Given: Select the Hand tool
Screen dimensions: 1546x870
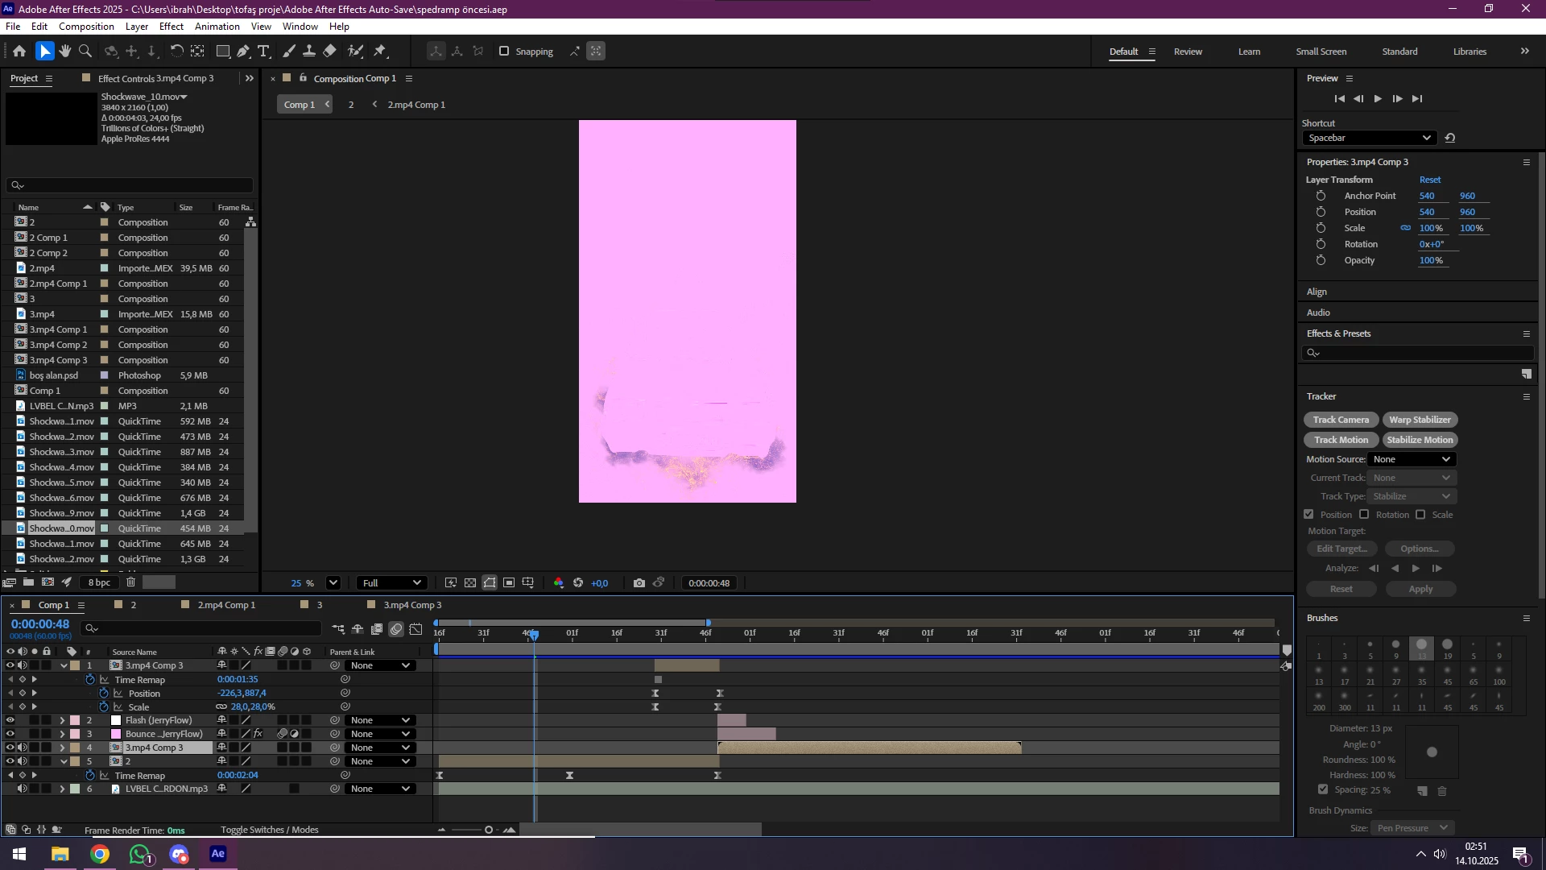Looking at the screenshot, I should (64, 51).
